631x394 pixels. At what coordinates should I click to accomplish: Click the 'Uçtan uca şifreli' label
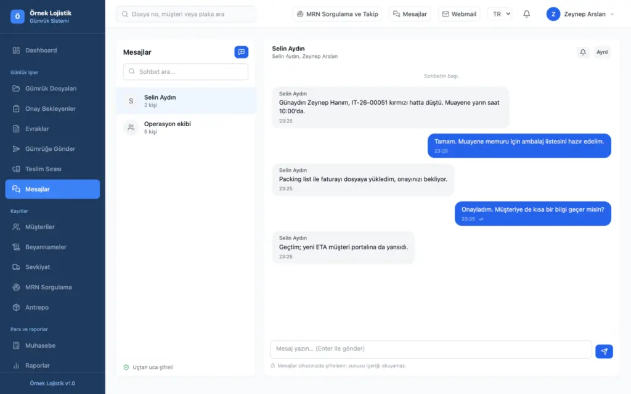click(153, 367)
